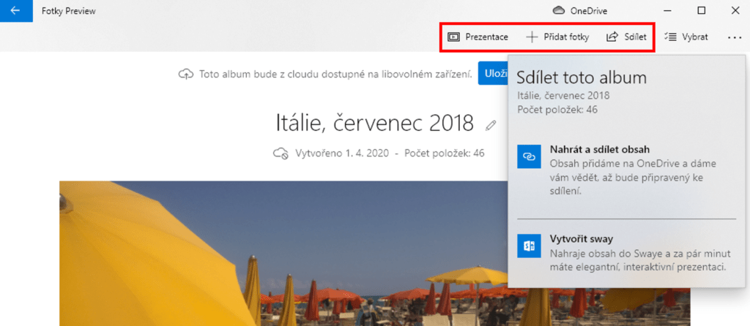Close the Fotky Preview window
The height and width of the screenshot is (326, 750).
734,11
